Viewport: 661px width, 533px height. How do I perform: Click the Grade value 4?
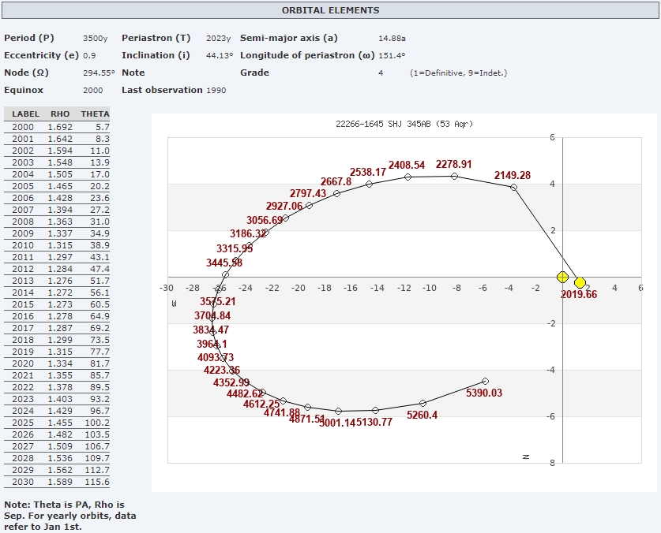point(381,73)
